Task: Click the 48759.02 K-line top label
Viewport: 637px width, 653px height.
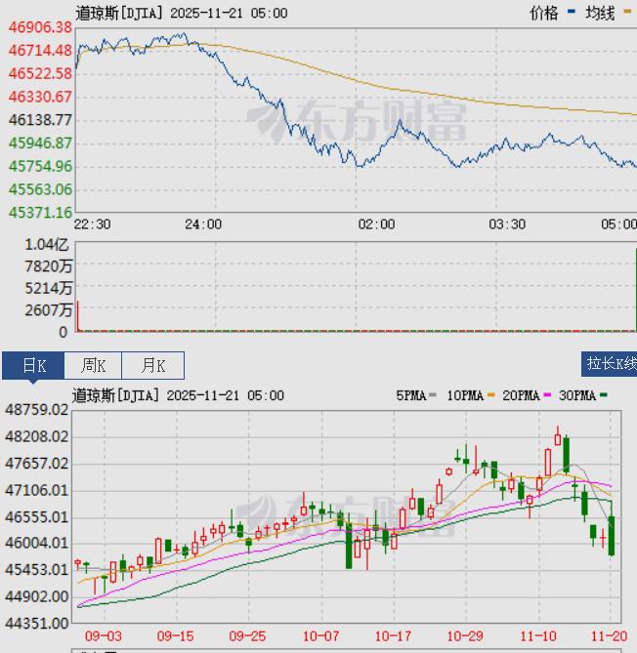Action: coord(36,410)
